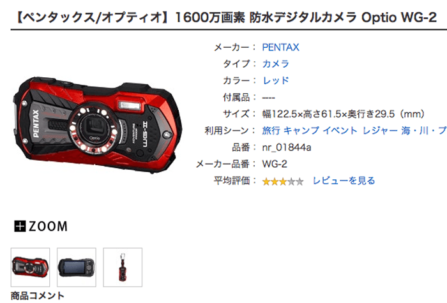Open the キャンプ usage scene link

click(301, 131)
